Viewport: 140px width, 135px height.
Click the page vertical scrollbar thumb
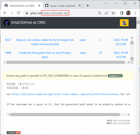click(x=138, y=22)
